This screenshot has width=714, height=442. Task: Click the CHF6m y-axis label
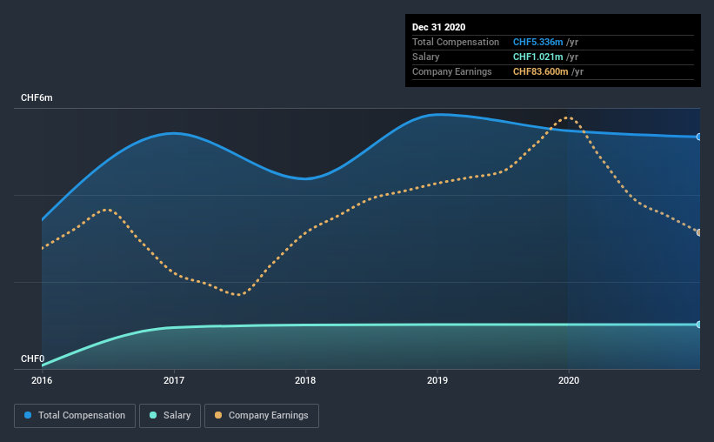(x=37, y=98)
